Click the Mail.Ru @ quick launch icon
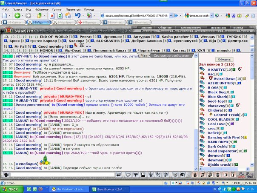 pos(40,189)
